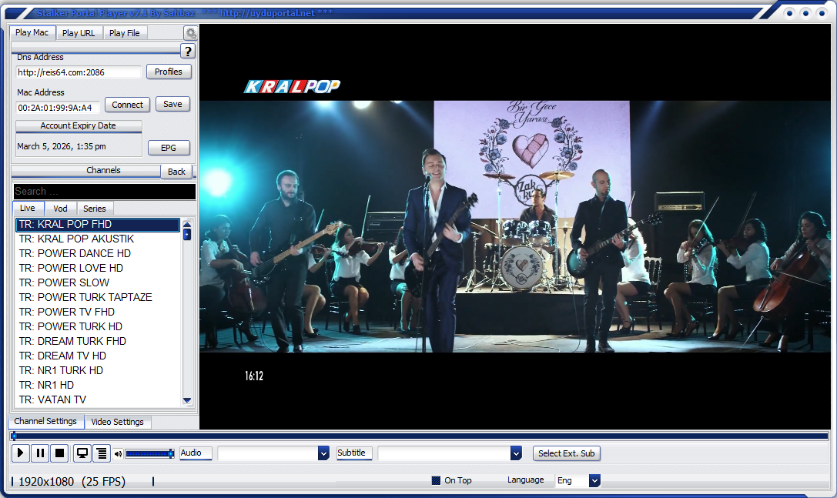The width and height of the screenshot is (837, 498).
Task: Click the expiry date March 5, 2026 text
Action: (62, 146)
